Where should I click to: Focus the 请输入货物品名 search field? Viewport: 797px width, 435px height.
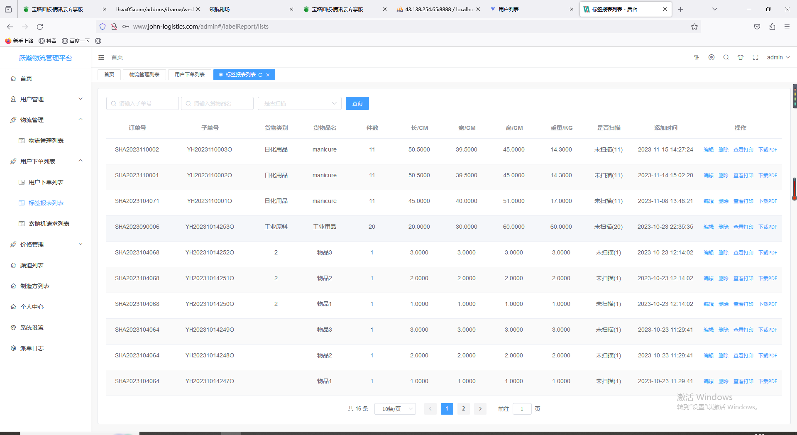pyautogui.click(x=217, y=103)
